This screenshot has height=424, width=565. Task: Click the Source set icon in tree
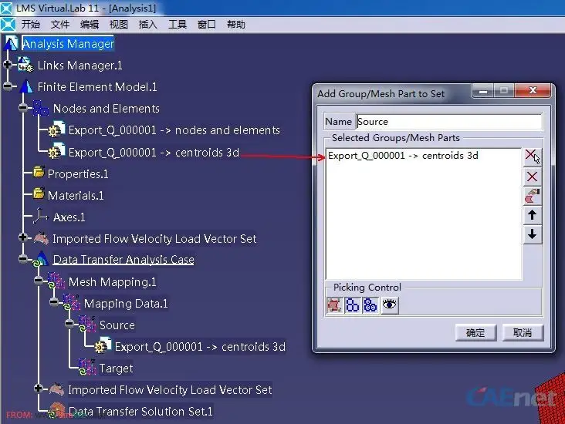pos(87,325)
